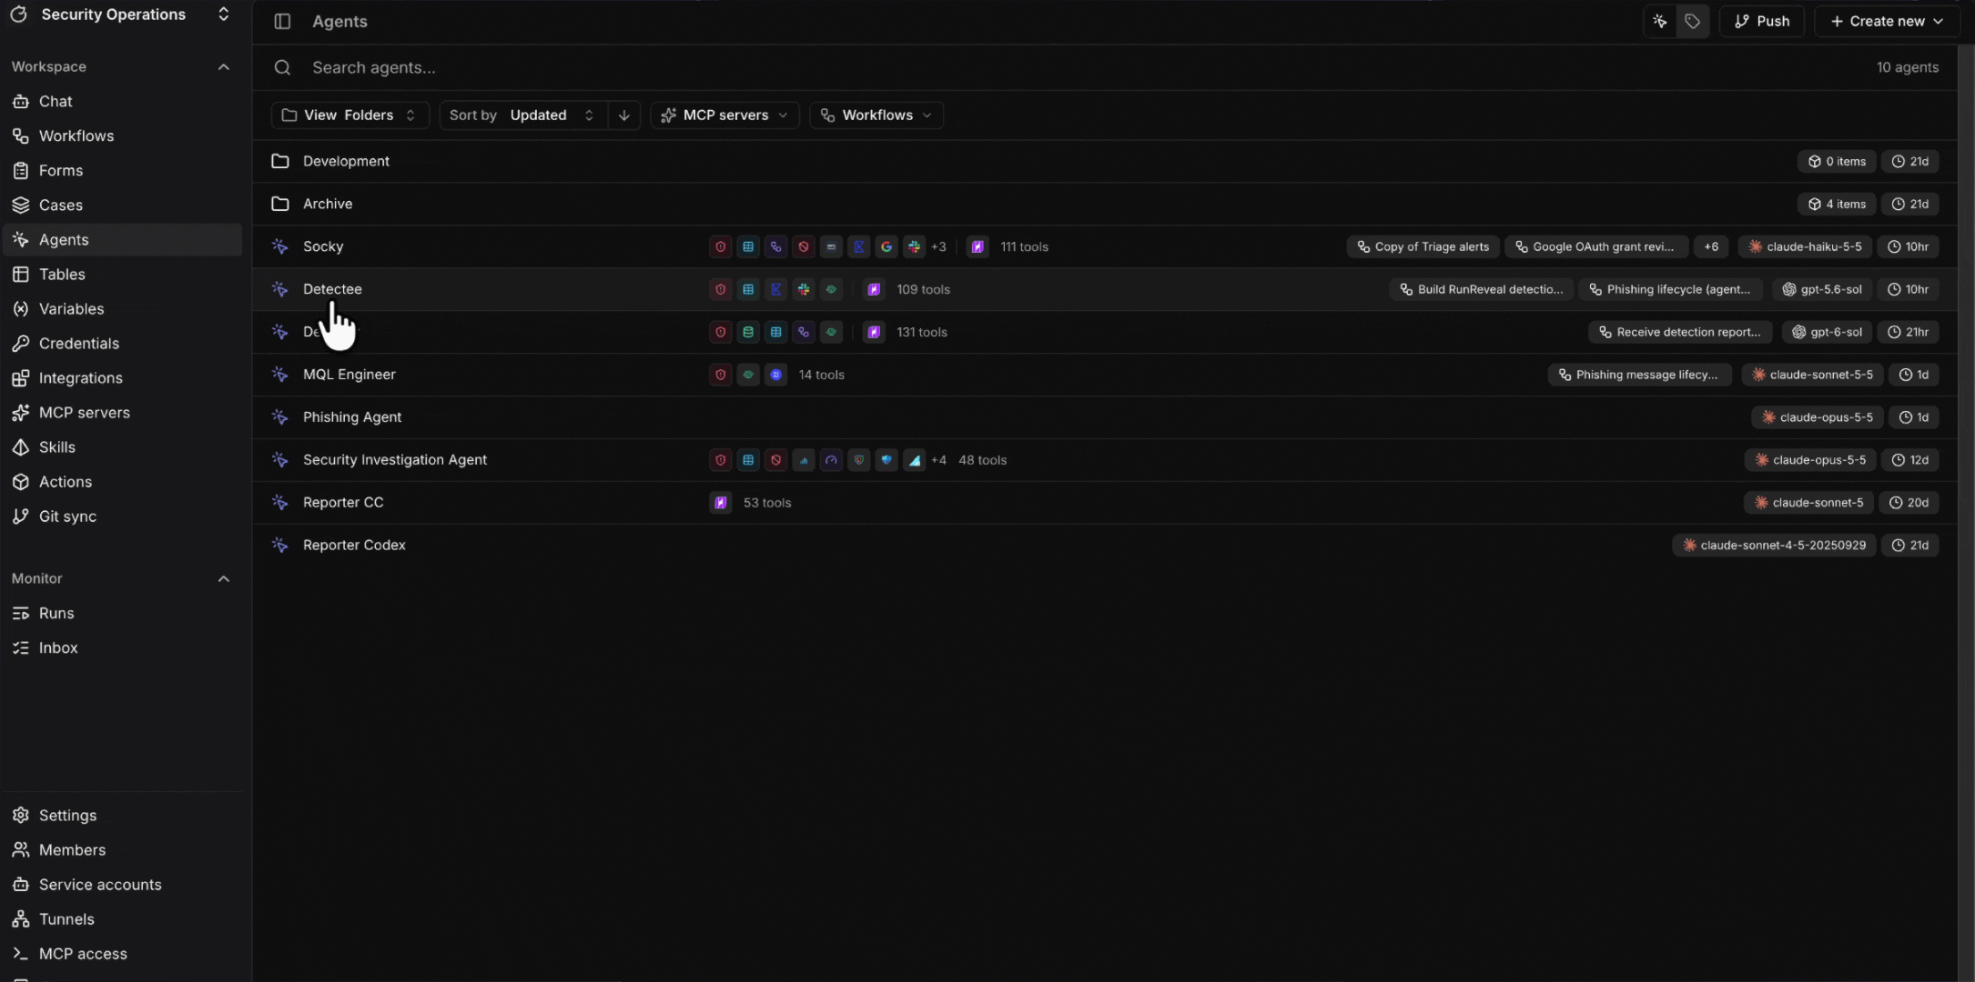Viewport: 1975px width, 982px height.
Task: Click the Tunnels icon in sidebar
Action: click(x=20, y=919)
